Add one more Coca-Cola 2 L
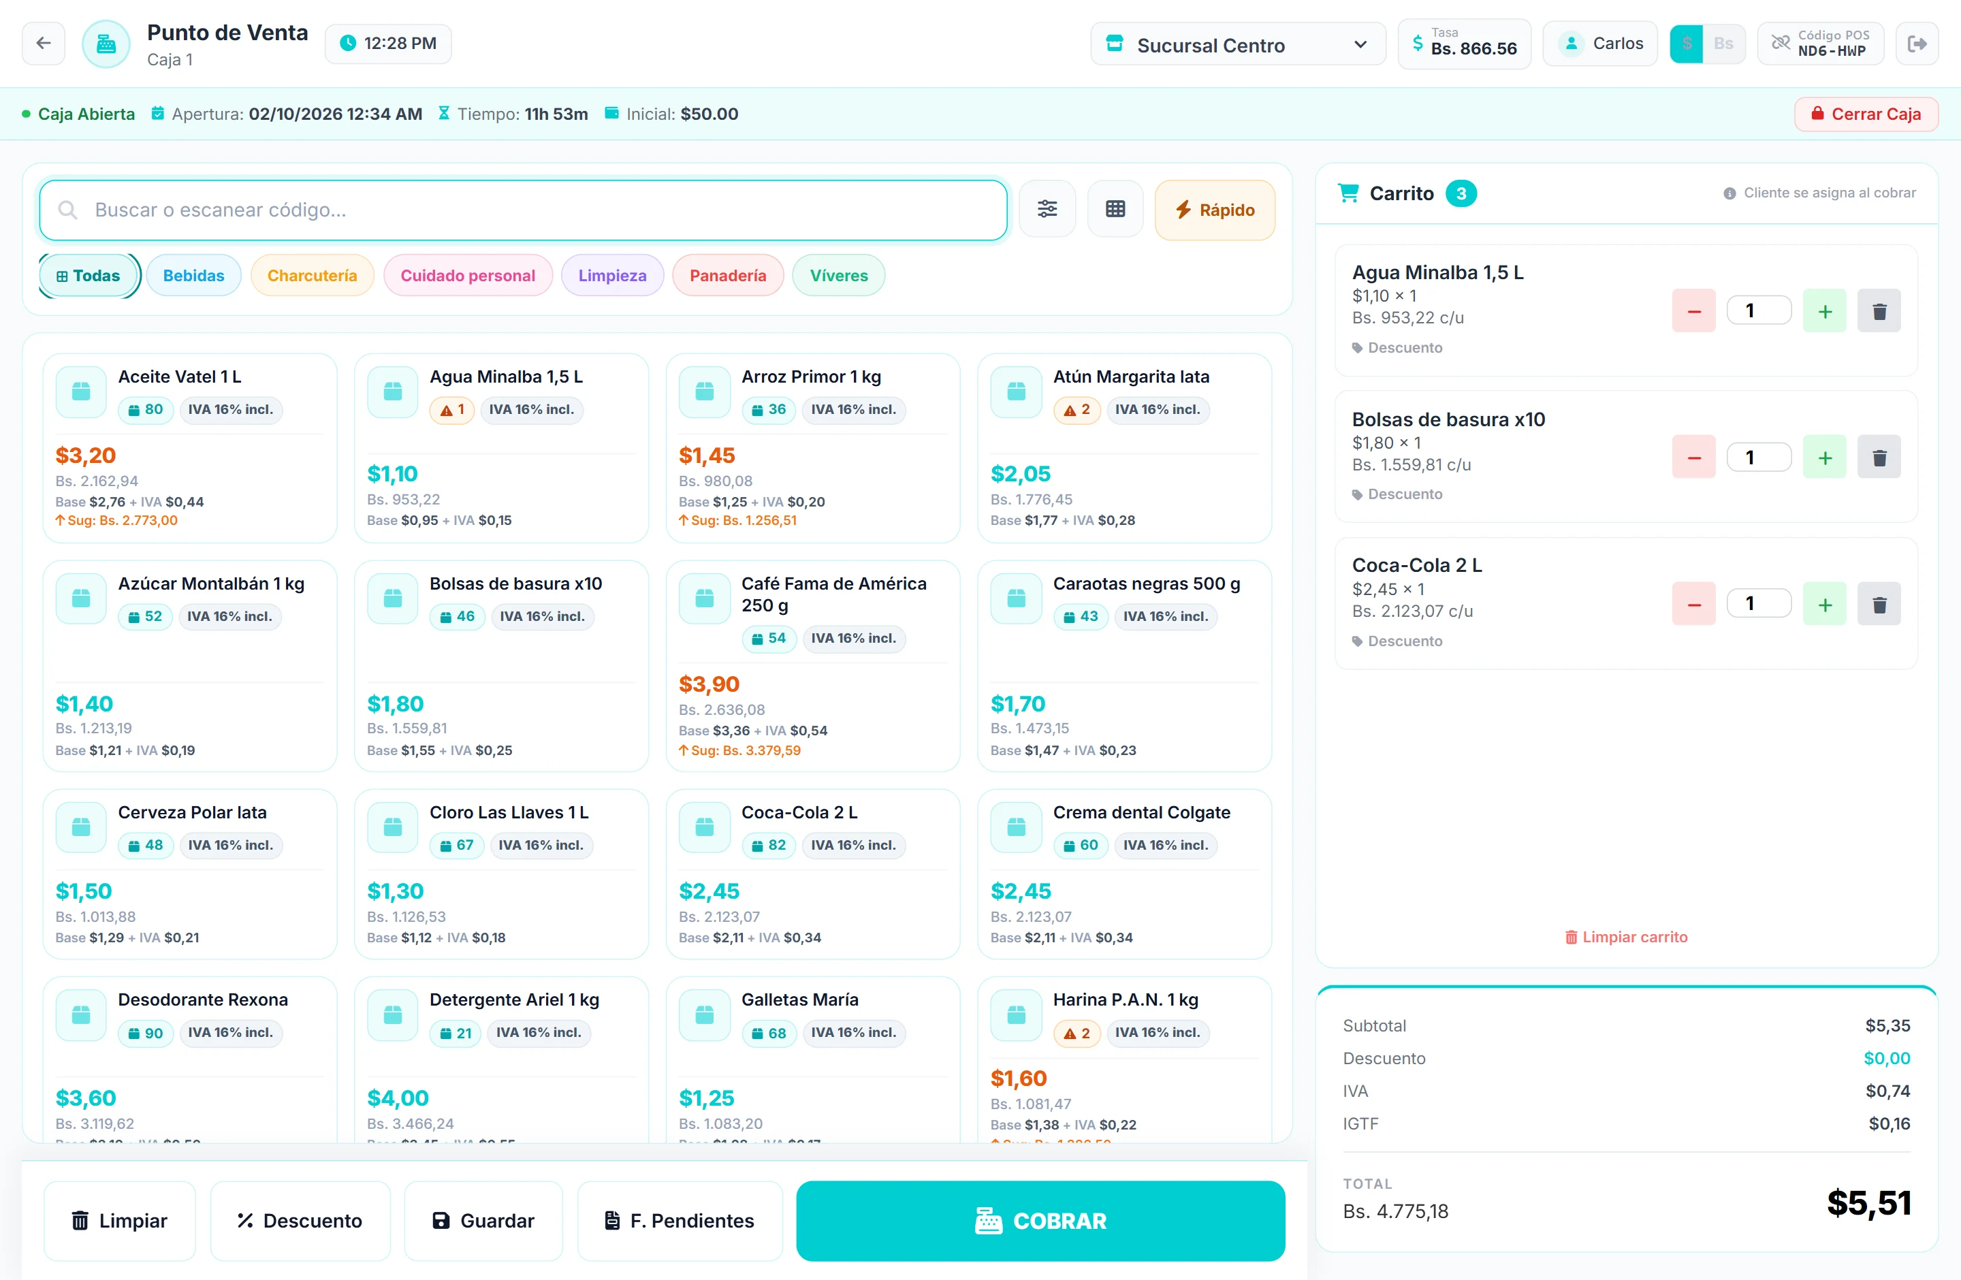 point(1825,604)
